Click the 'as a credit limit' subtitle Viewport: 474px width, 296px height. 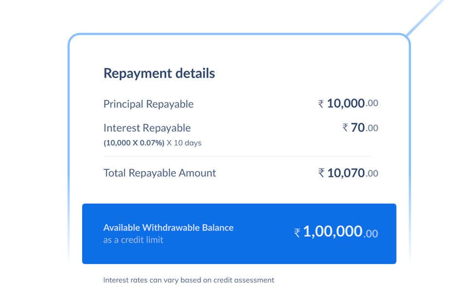coord(133,240)
